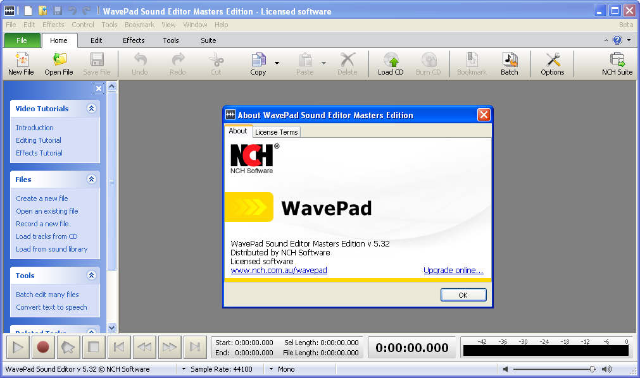The image size is (640, 378).
Task: Open dropdown arrow next to help icon
Action: click(x=629, y=40)
